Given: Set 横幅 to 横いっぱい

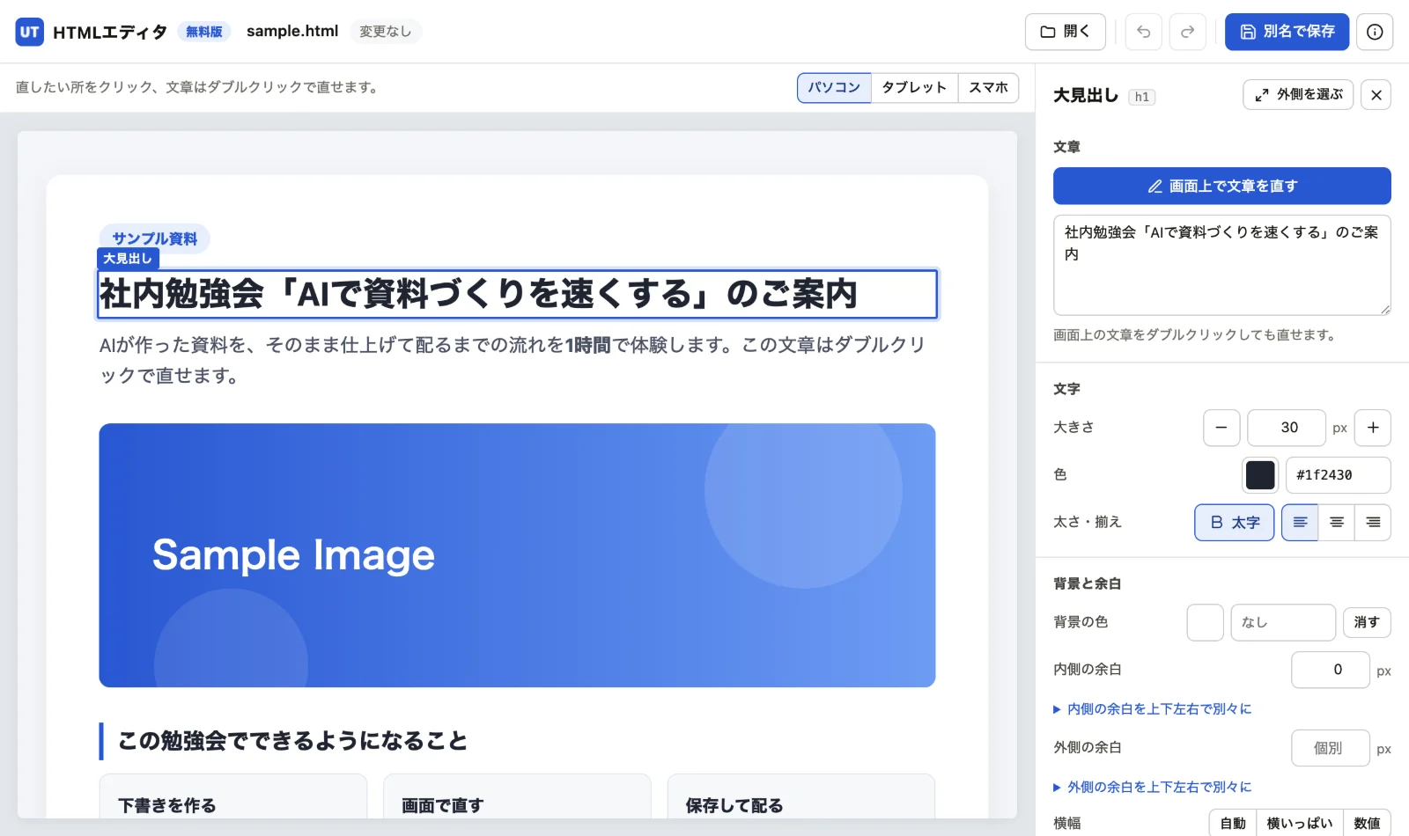Looking at the screenshot, I should point(1300,823).
